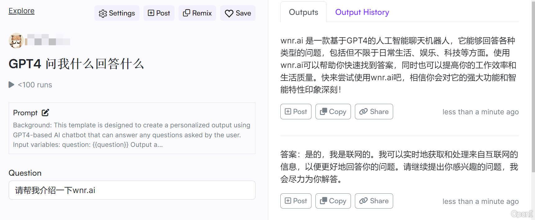Share the first output result
The height and width of the screenshot is (220, 535).
point(374,112)
